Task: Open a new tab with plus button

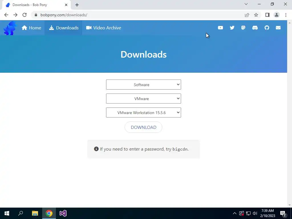Action: click(x=77, y=5)
